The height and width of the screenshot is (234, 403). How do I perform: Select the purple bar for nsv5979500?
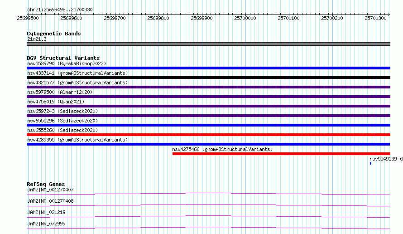click(208, 97)
